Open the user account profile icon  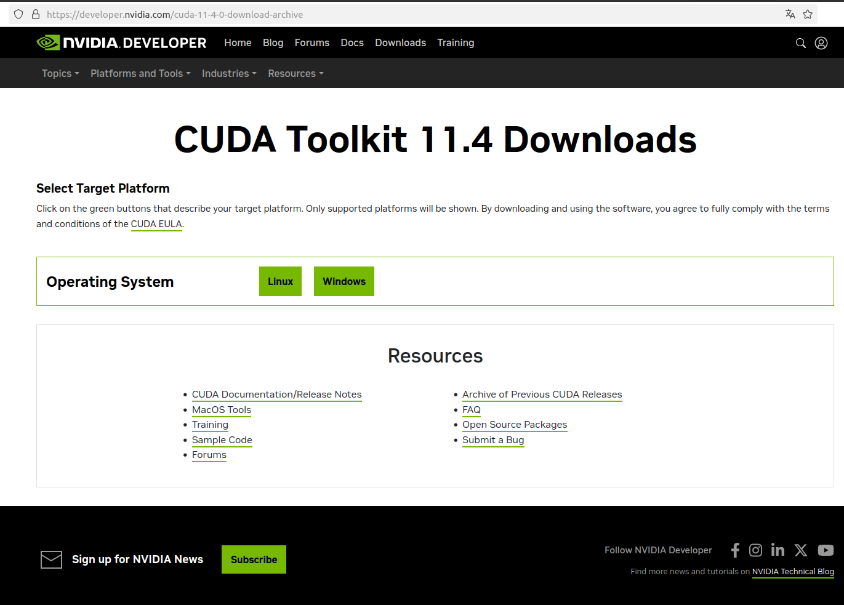pyautogui.click(x=821, y=43)
